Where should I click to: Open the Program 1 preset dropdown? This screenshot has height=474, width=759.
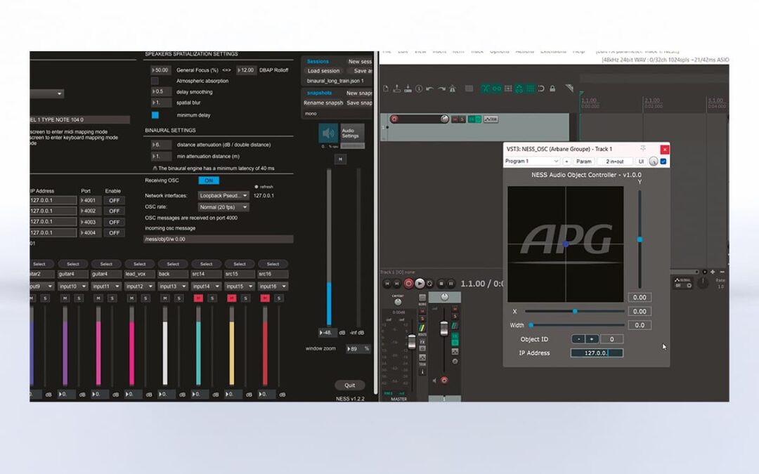(532, 161)
